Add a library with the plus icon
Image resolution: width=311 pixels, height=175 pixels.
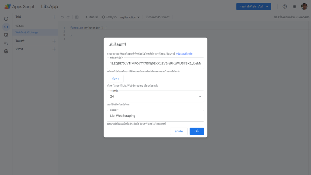point(54,41)
